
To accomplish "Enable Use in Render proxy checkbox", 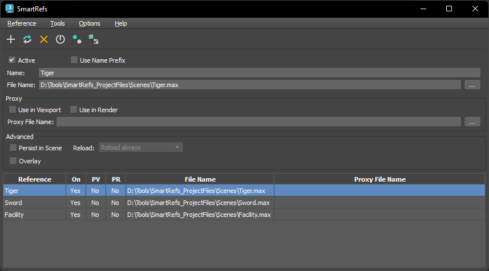I will 74,109.
